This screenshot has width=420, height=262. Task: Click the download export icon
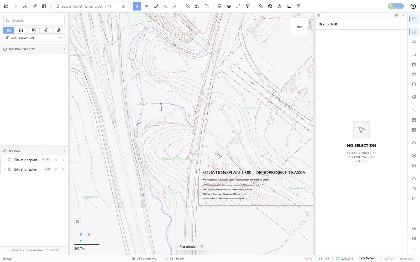(25, 6)
